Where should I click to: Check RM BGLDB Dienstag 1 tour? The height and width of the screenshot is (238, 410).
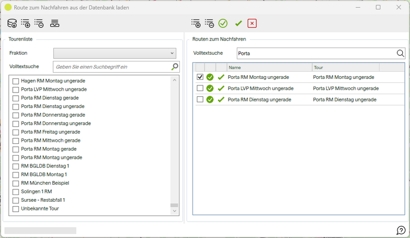(16, 166)
